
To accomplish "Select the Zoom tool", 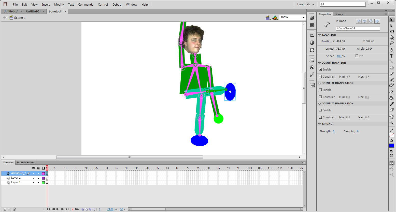I will [392, 123].
